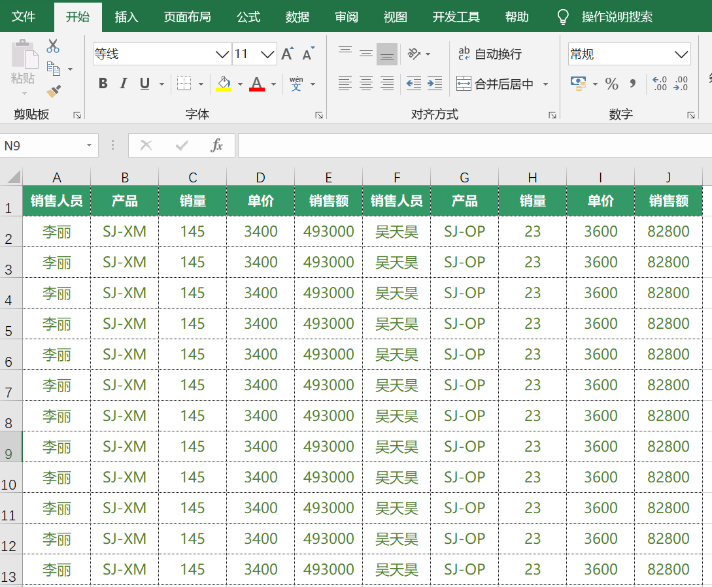Image resolution: width=712 pixels, height=587 pixels.
Task: Open font name dropdown 等线
Action: pyautogui.click(x=222, y=54)
